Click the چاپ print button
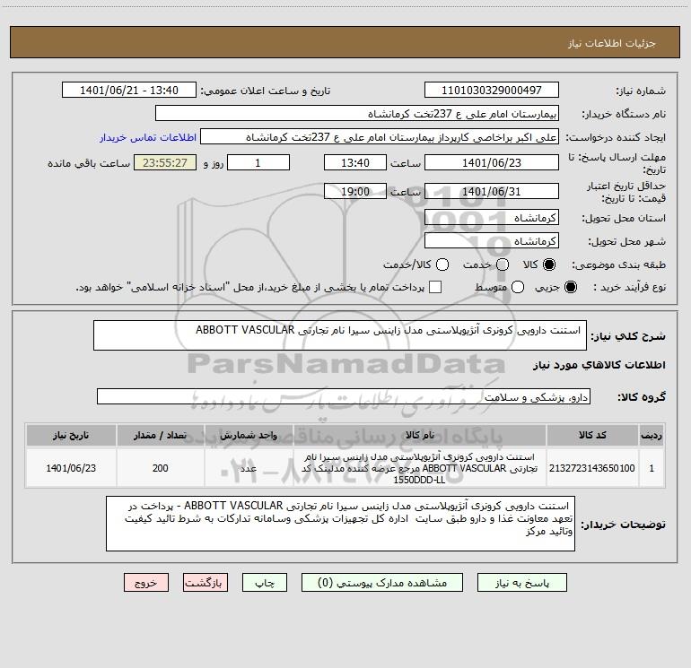 [265, 583]
